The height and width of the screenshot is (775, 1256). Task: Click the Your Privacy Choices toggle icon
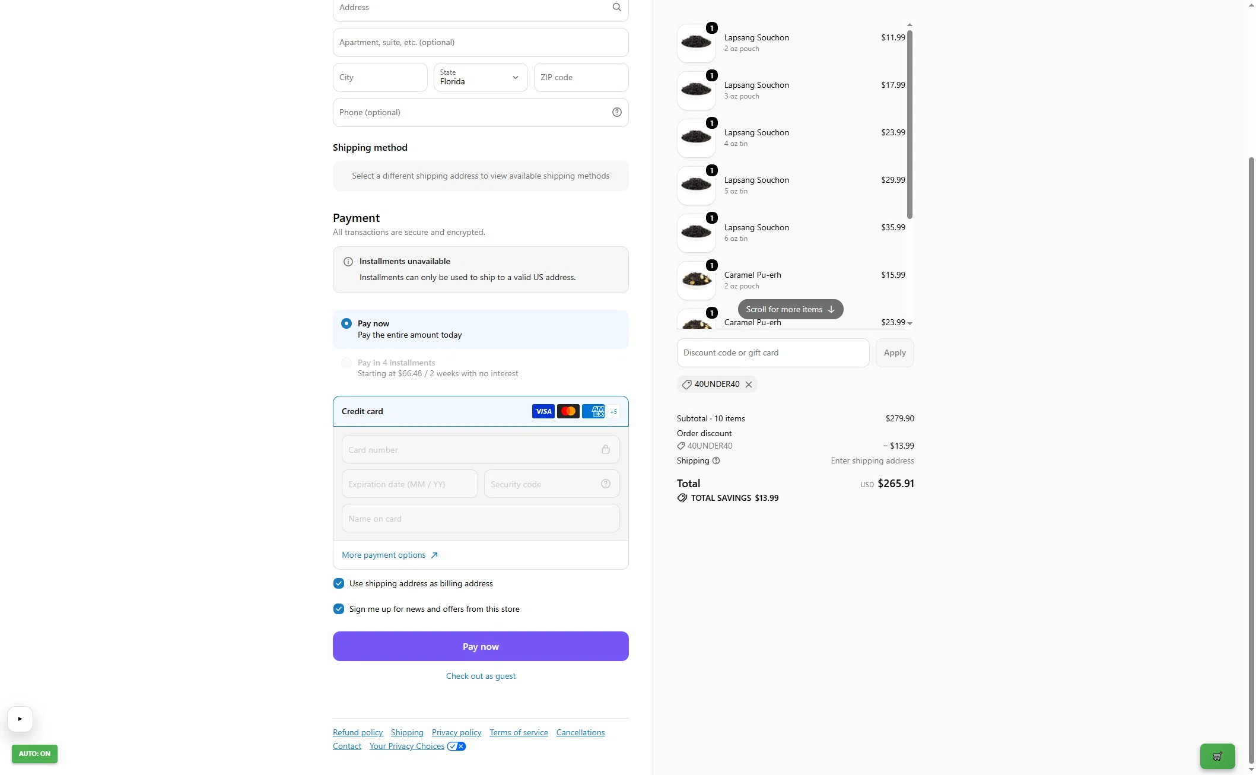pos(456,747)
